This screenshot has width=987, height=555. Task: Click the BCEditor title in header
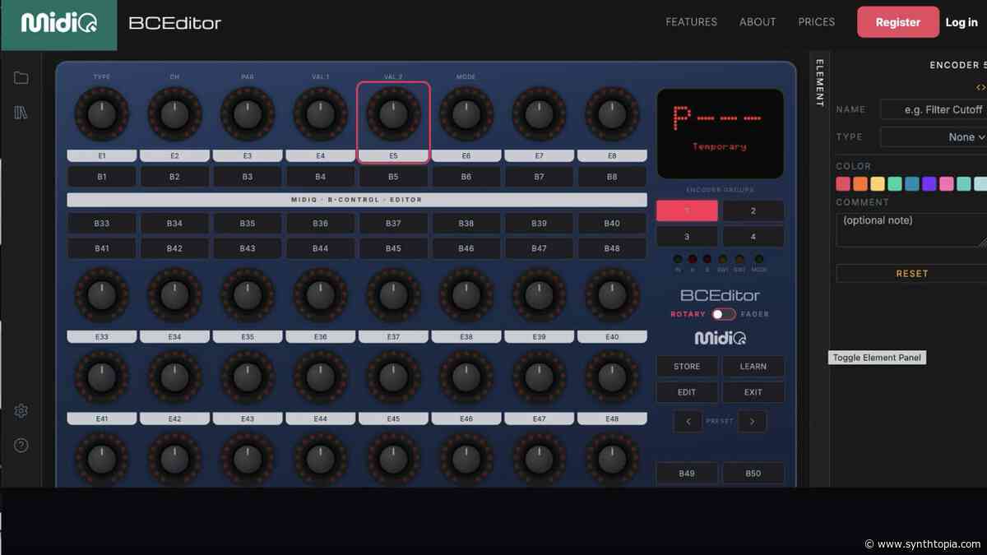click(175, 24)
